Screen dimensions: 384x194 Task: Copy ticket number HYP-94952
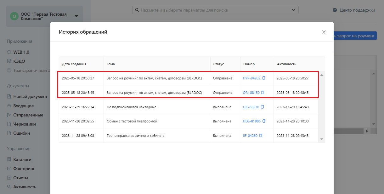264,78
